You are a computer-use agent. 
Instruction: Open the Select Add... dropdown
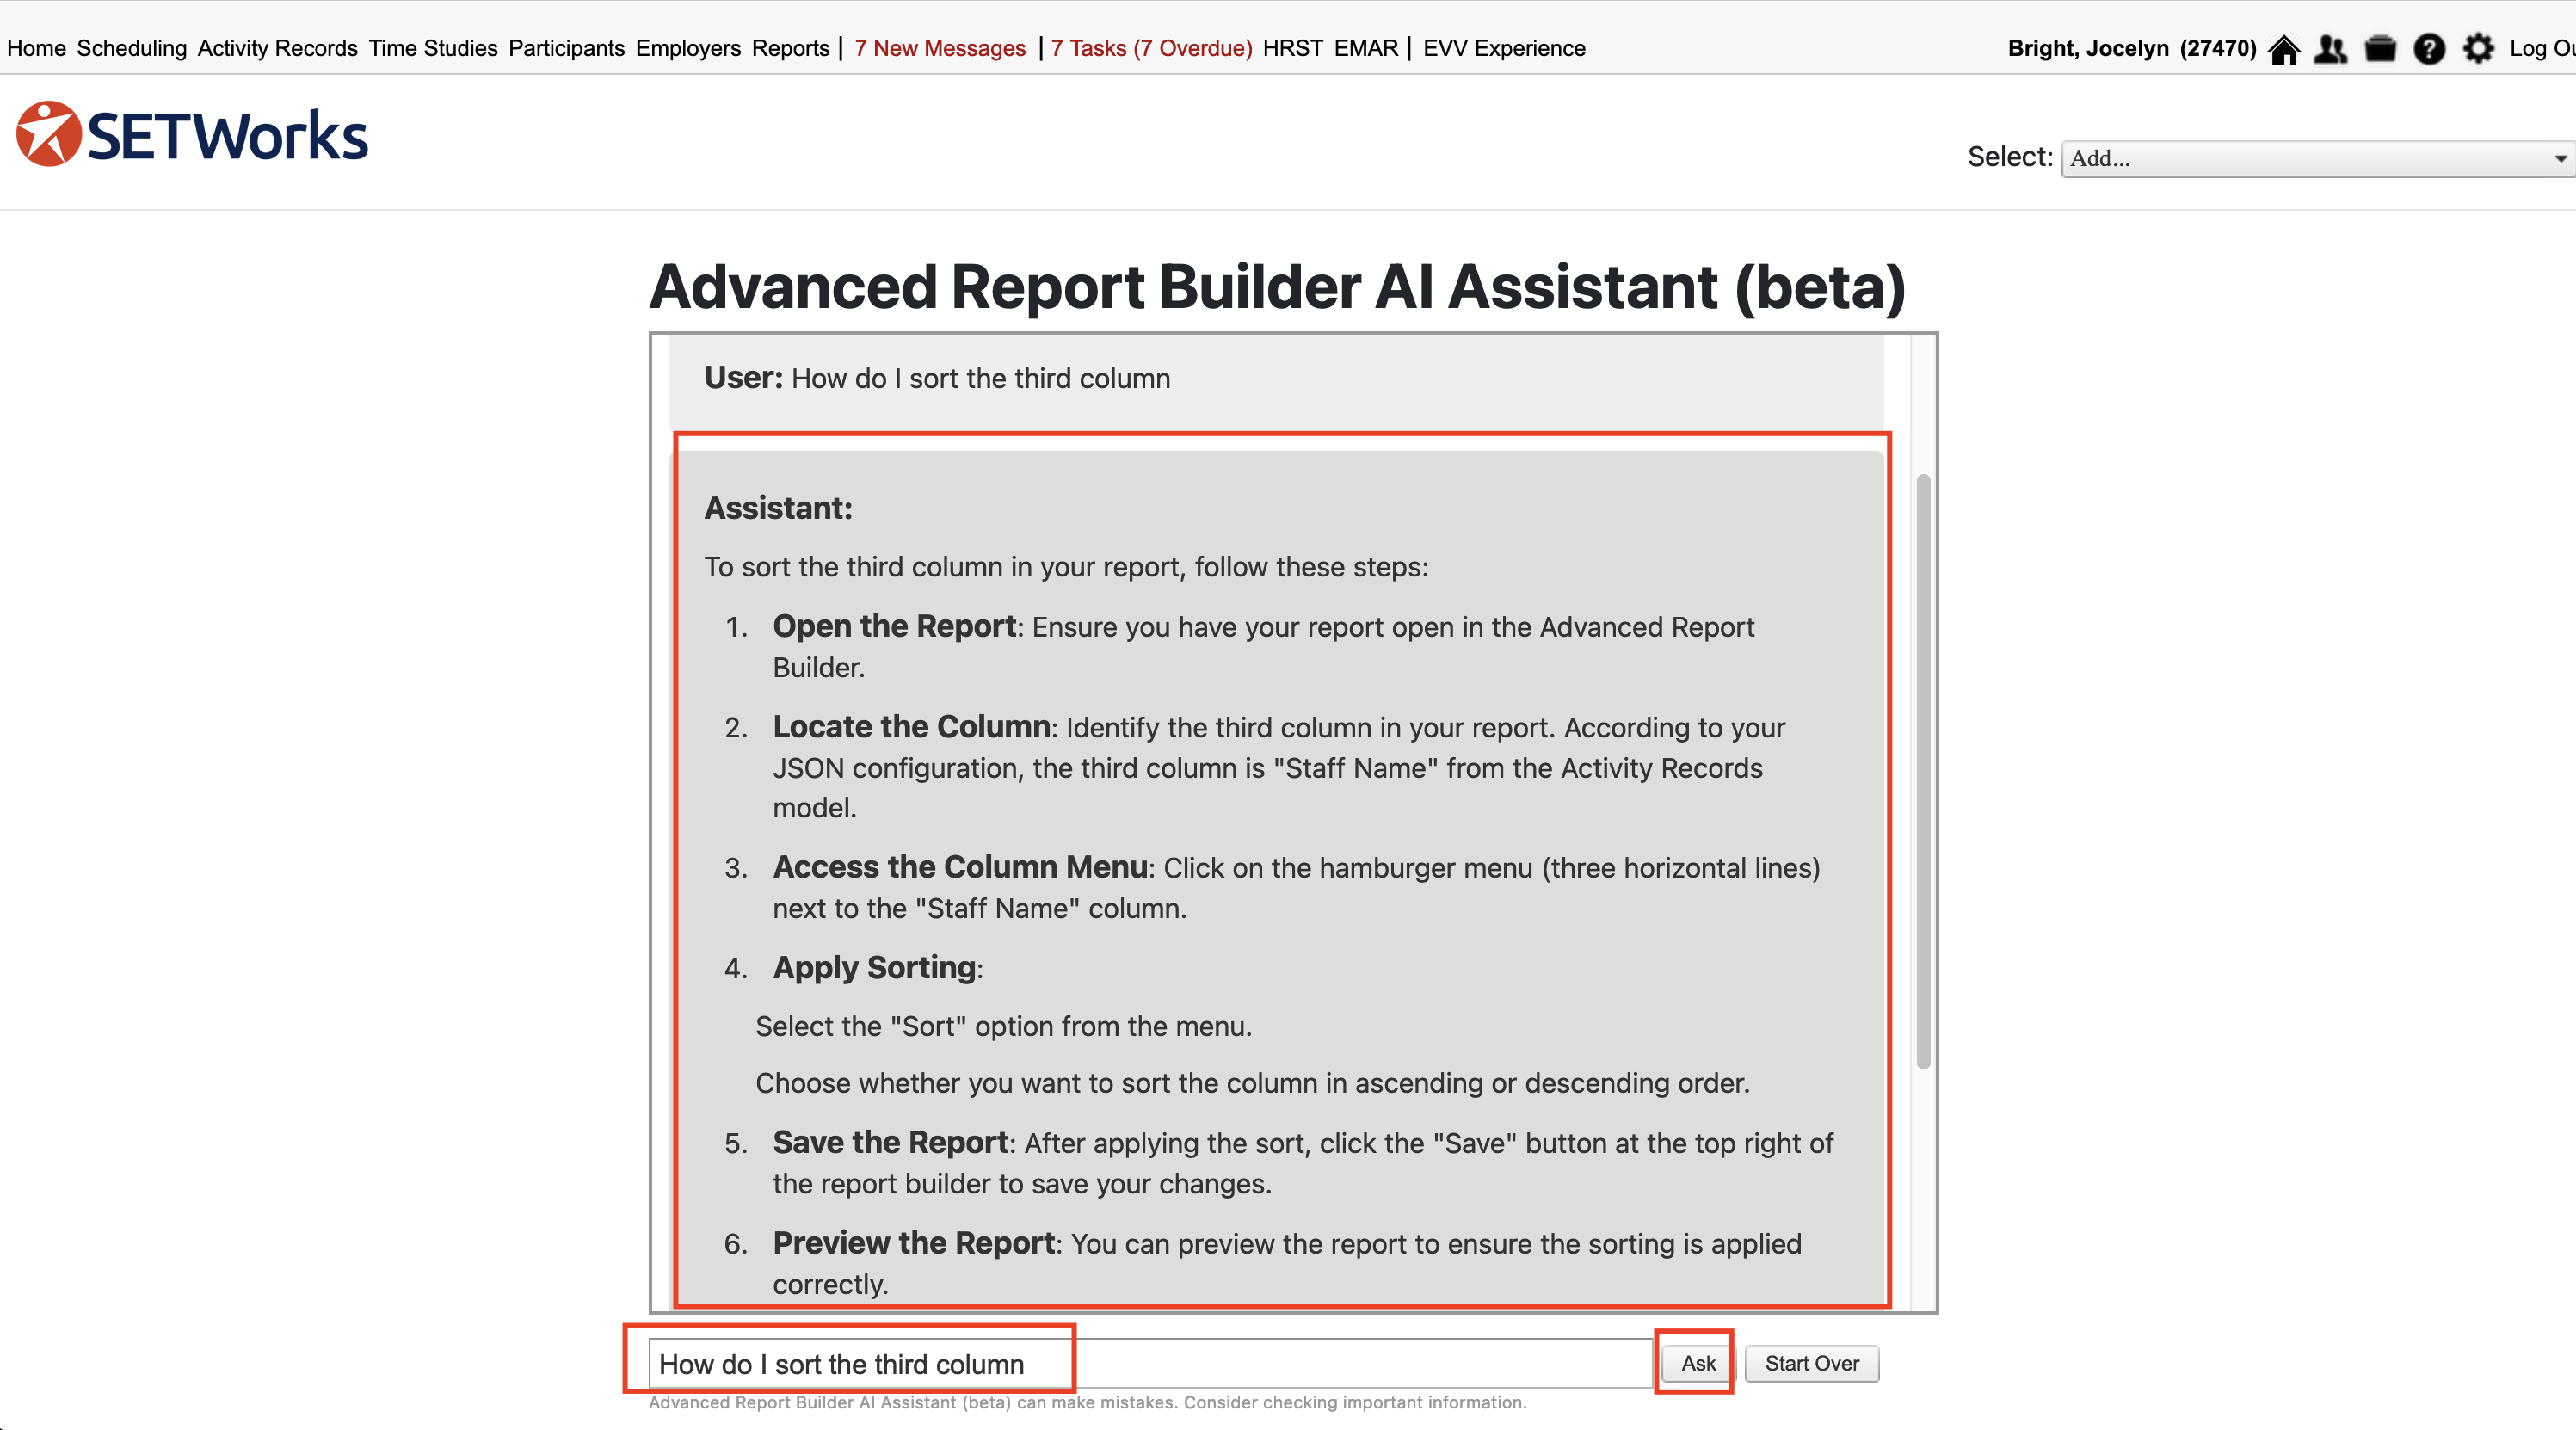click(x=2317, y=158)
